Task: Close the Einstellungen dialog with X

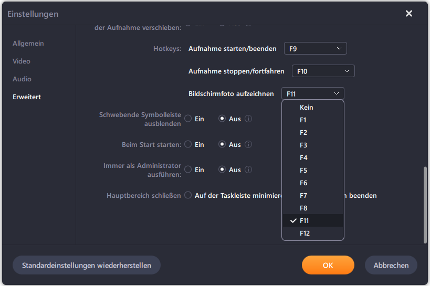Action: [409, 13]
